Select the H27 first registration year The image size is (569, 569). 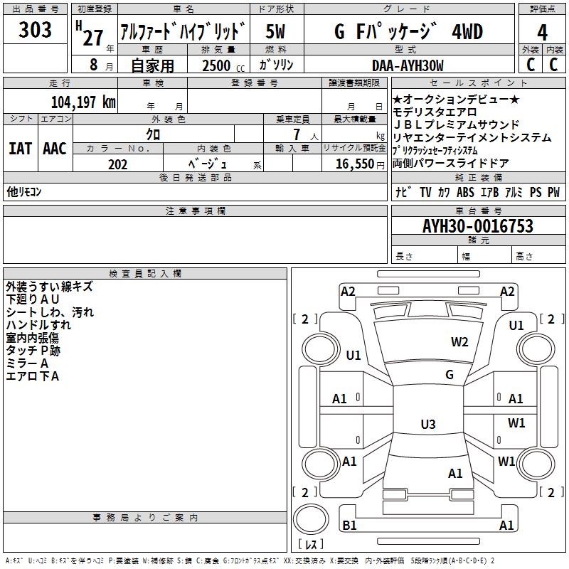(x=90, y=34)
